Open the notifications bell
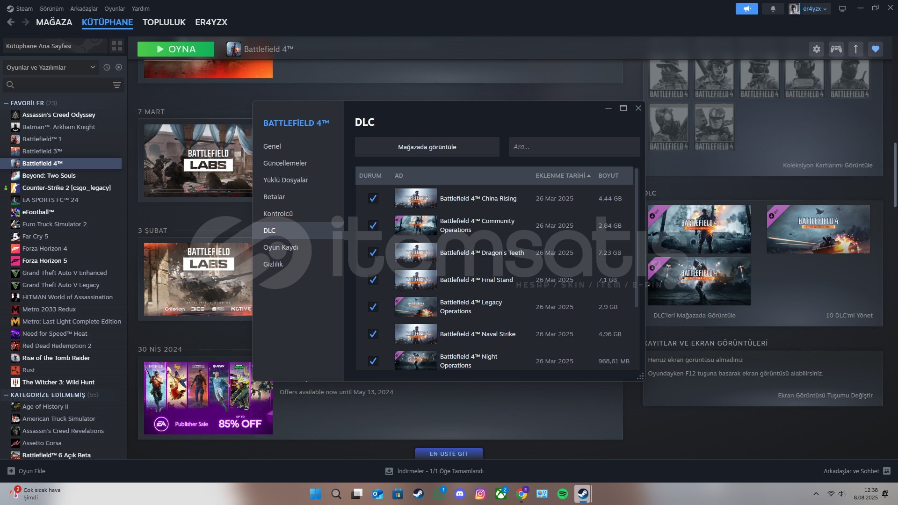The width and height of the screenshot is (898, 505). tap(773, 8)
